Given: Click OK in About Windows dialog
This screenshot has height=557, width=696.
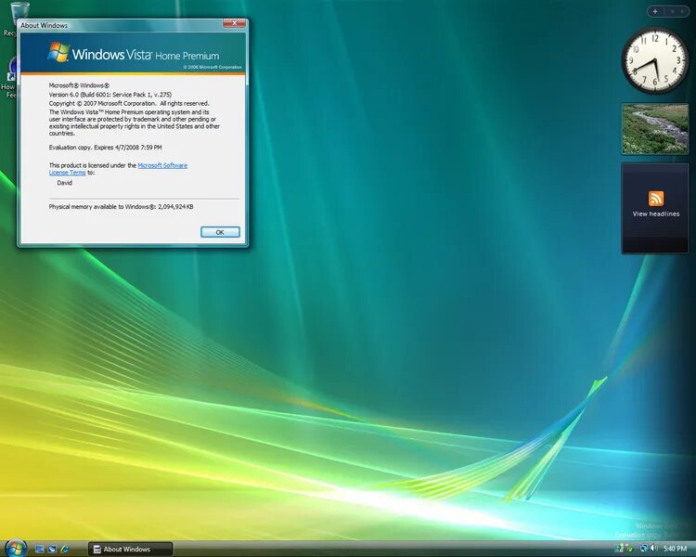Looking at the screenshot, I should (220, 232).
